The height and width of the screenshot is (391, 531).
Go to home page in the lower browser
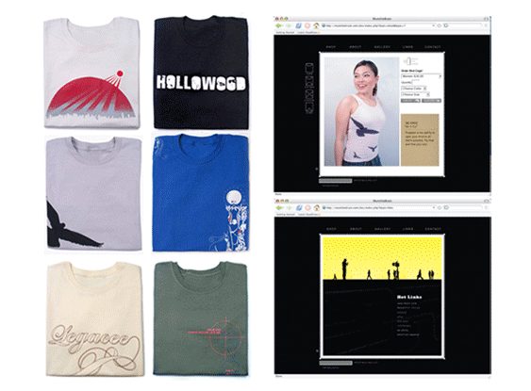[316, 207]
